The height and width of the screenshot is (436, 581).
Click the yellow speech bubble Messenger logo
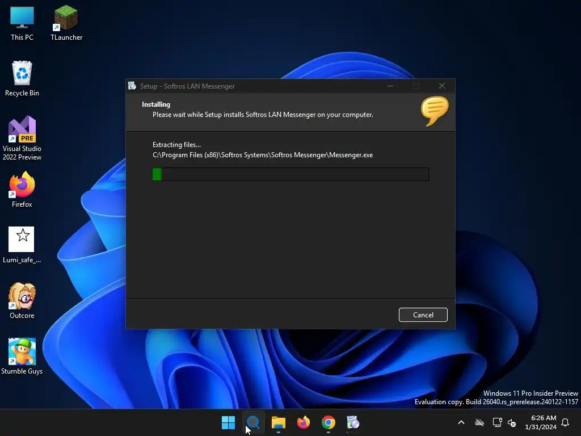click(x=434, y=111)
